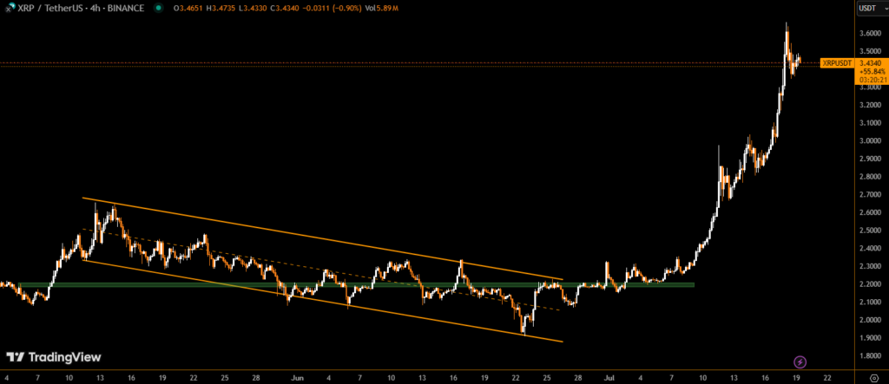Click the purple lightning event icon

point(800,361)
